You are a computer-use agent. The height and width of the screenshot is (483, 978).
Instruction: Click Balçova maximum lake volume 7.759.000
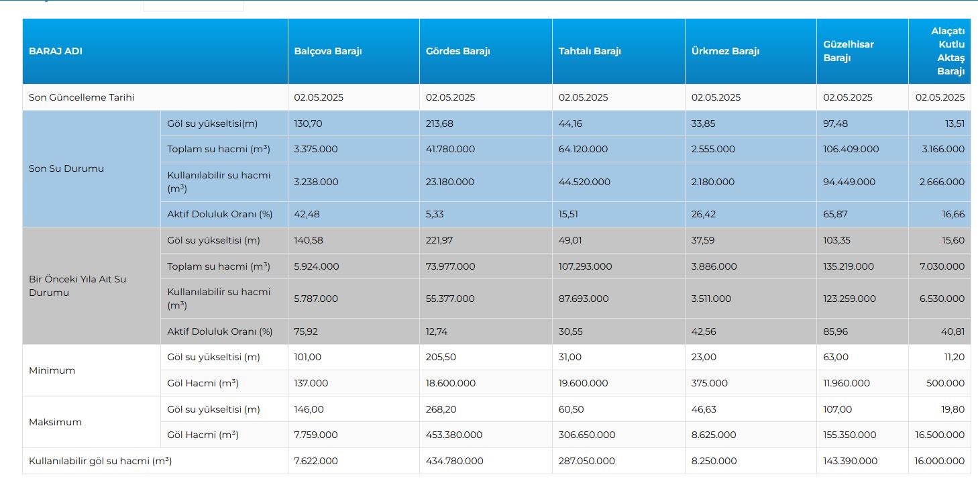tap(316, 435)
